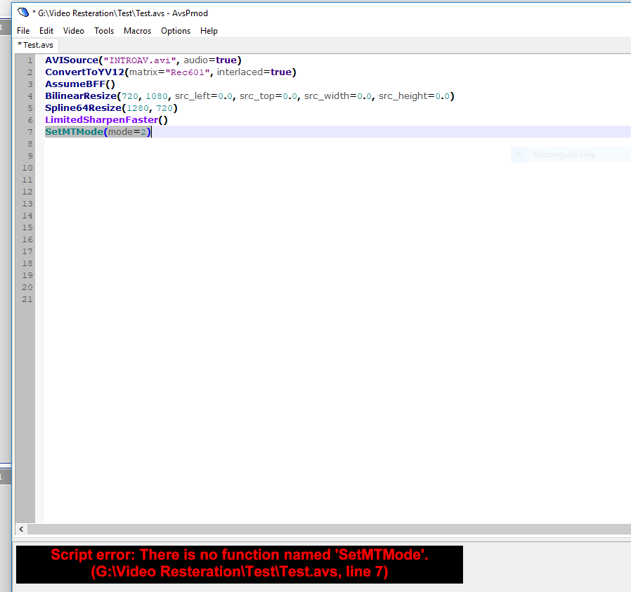Select the Test.avs script tab

36,45
